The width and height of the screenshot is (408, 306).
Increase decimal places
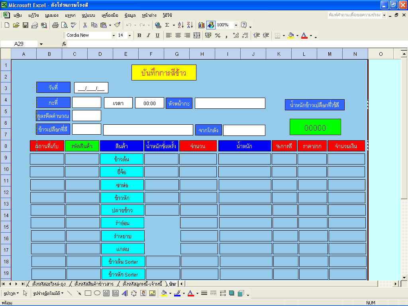(x=236, y=35)
